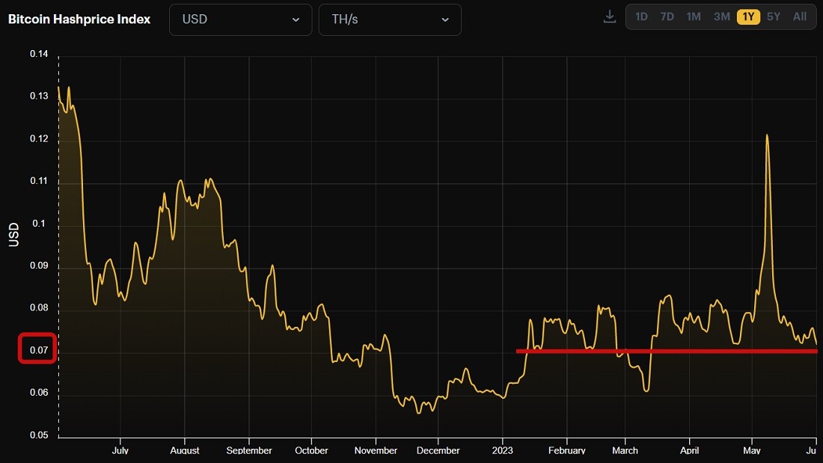Click the 0.14 y-axis label
Viewport: 823px width, 463px height.
point(38,54)
